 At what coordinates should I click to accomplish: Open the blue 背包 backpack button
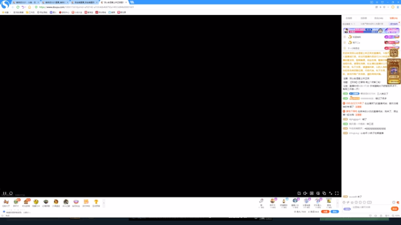tap(335, 211)
